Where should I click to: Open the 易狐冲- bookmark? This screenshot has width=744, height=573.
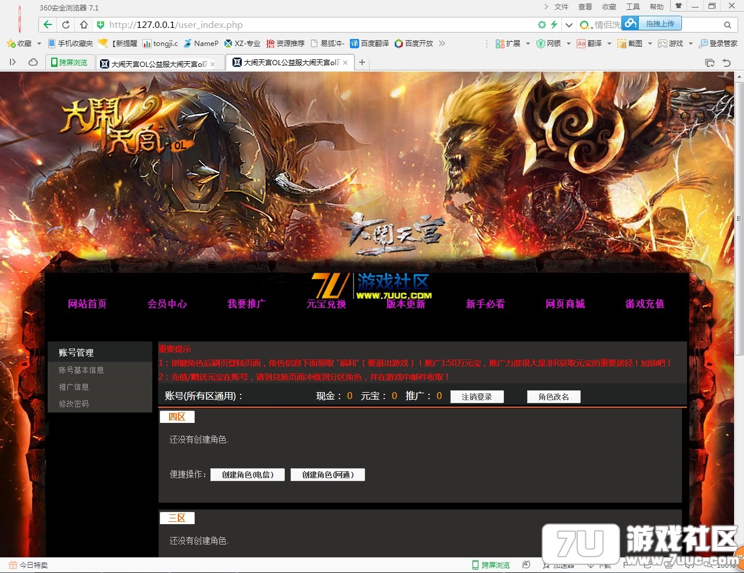coord(328,44)
